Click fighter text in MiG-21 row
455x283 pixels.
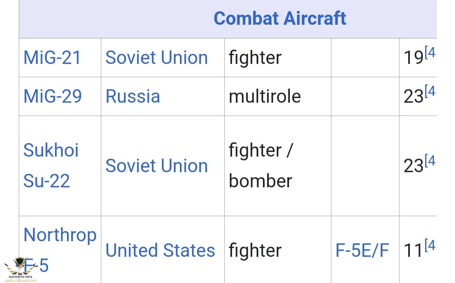[x=255, y=58]
